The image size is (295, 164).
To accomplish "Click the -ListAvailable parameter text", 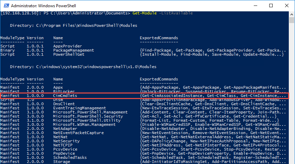I will tap(176, 13).
